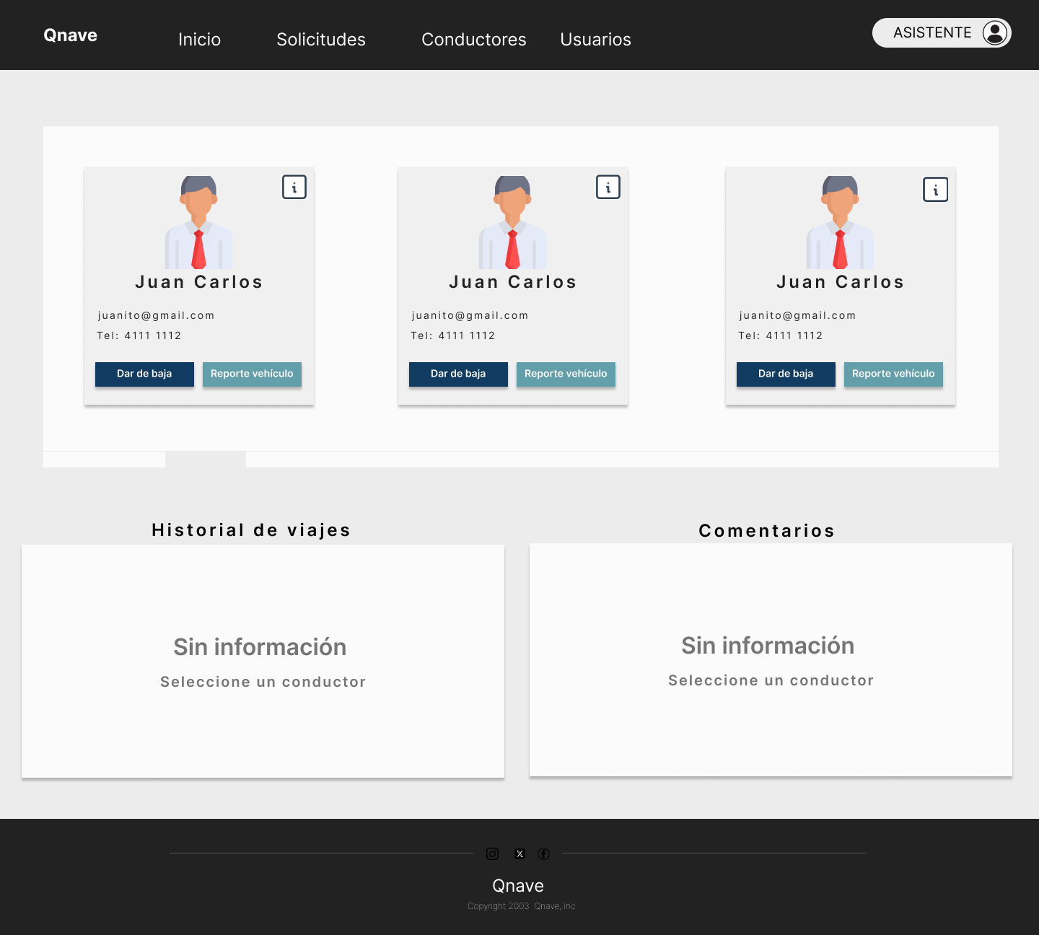Click the Qnave logo in the header
The image size is (1039, 935).
tap(70, 35)
